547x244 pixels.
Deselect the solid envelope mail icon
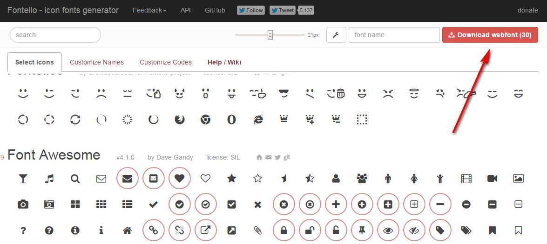[128, 179]
